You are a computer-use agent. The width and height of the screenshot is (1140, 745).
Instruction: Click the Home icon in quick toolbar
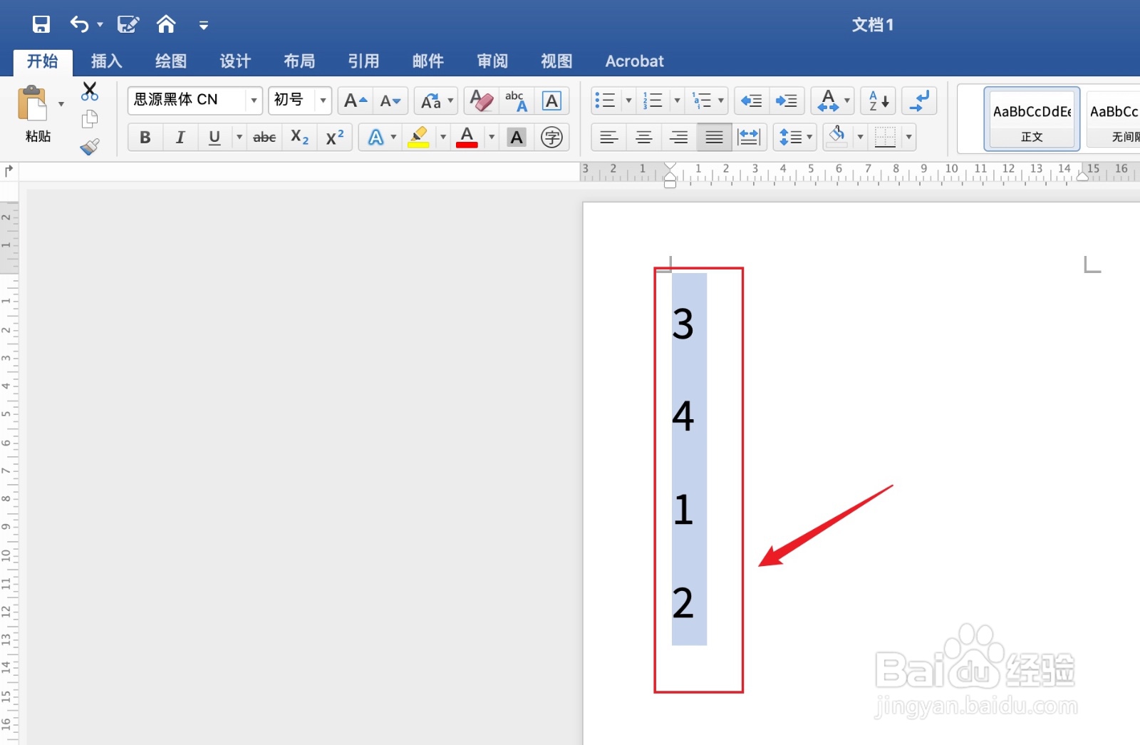(166, 25)
